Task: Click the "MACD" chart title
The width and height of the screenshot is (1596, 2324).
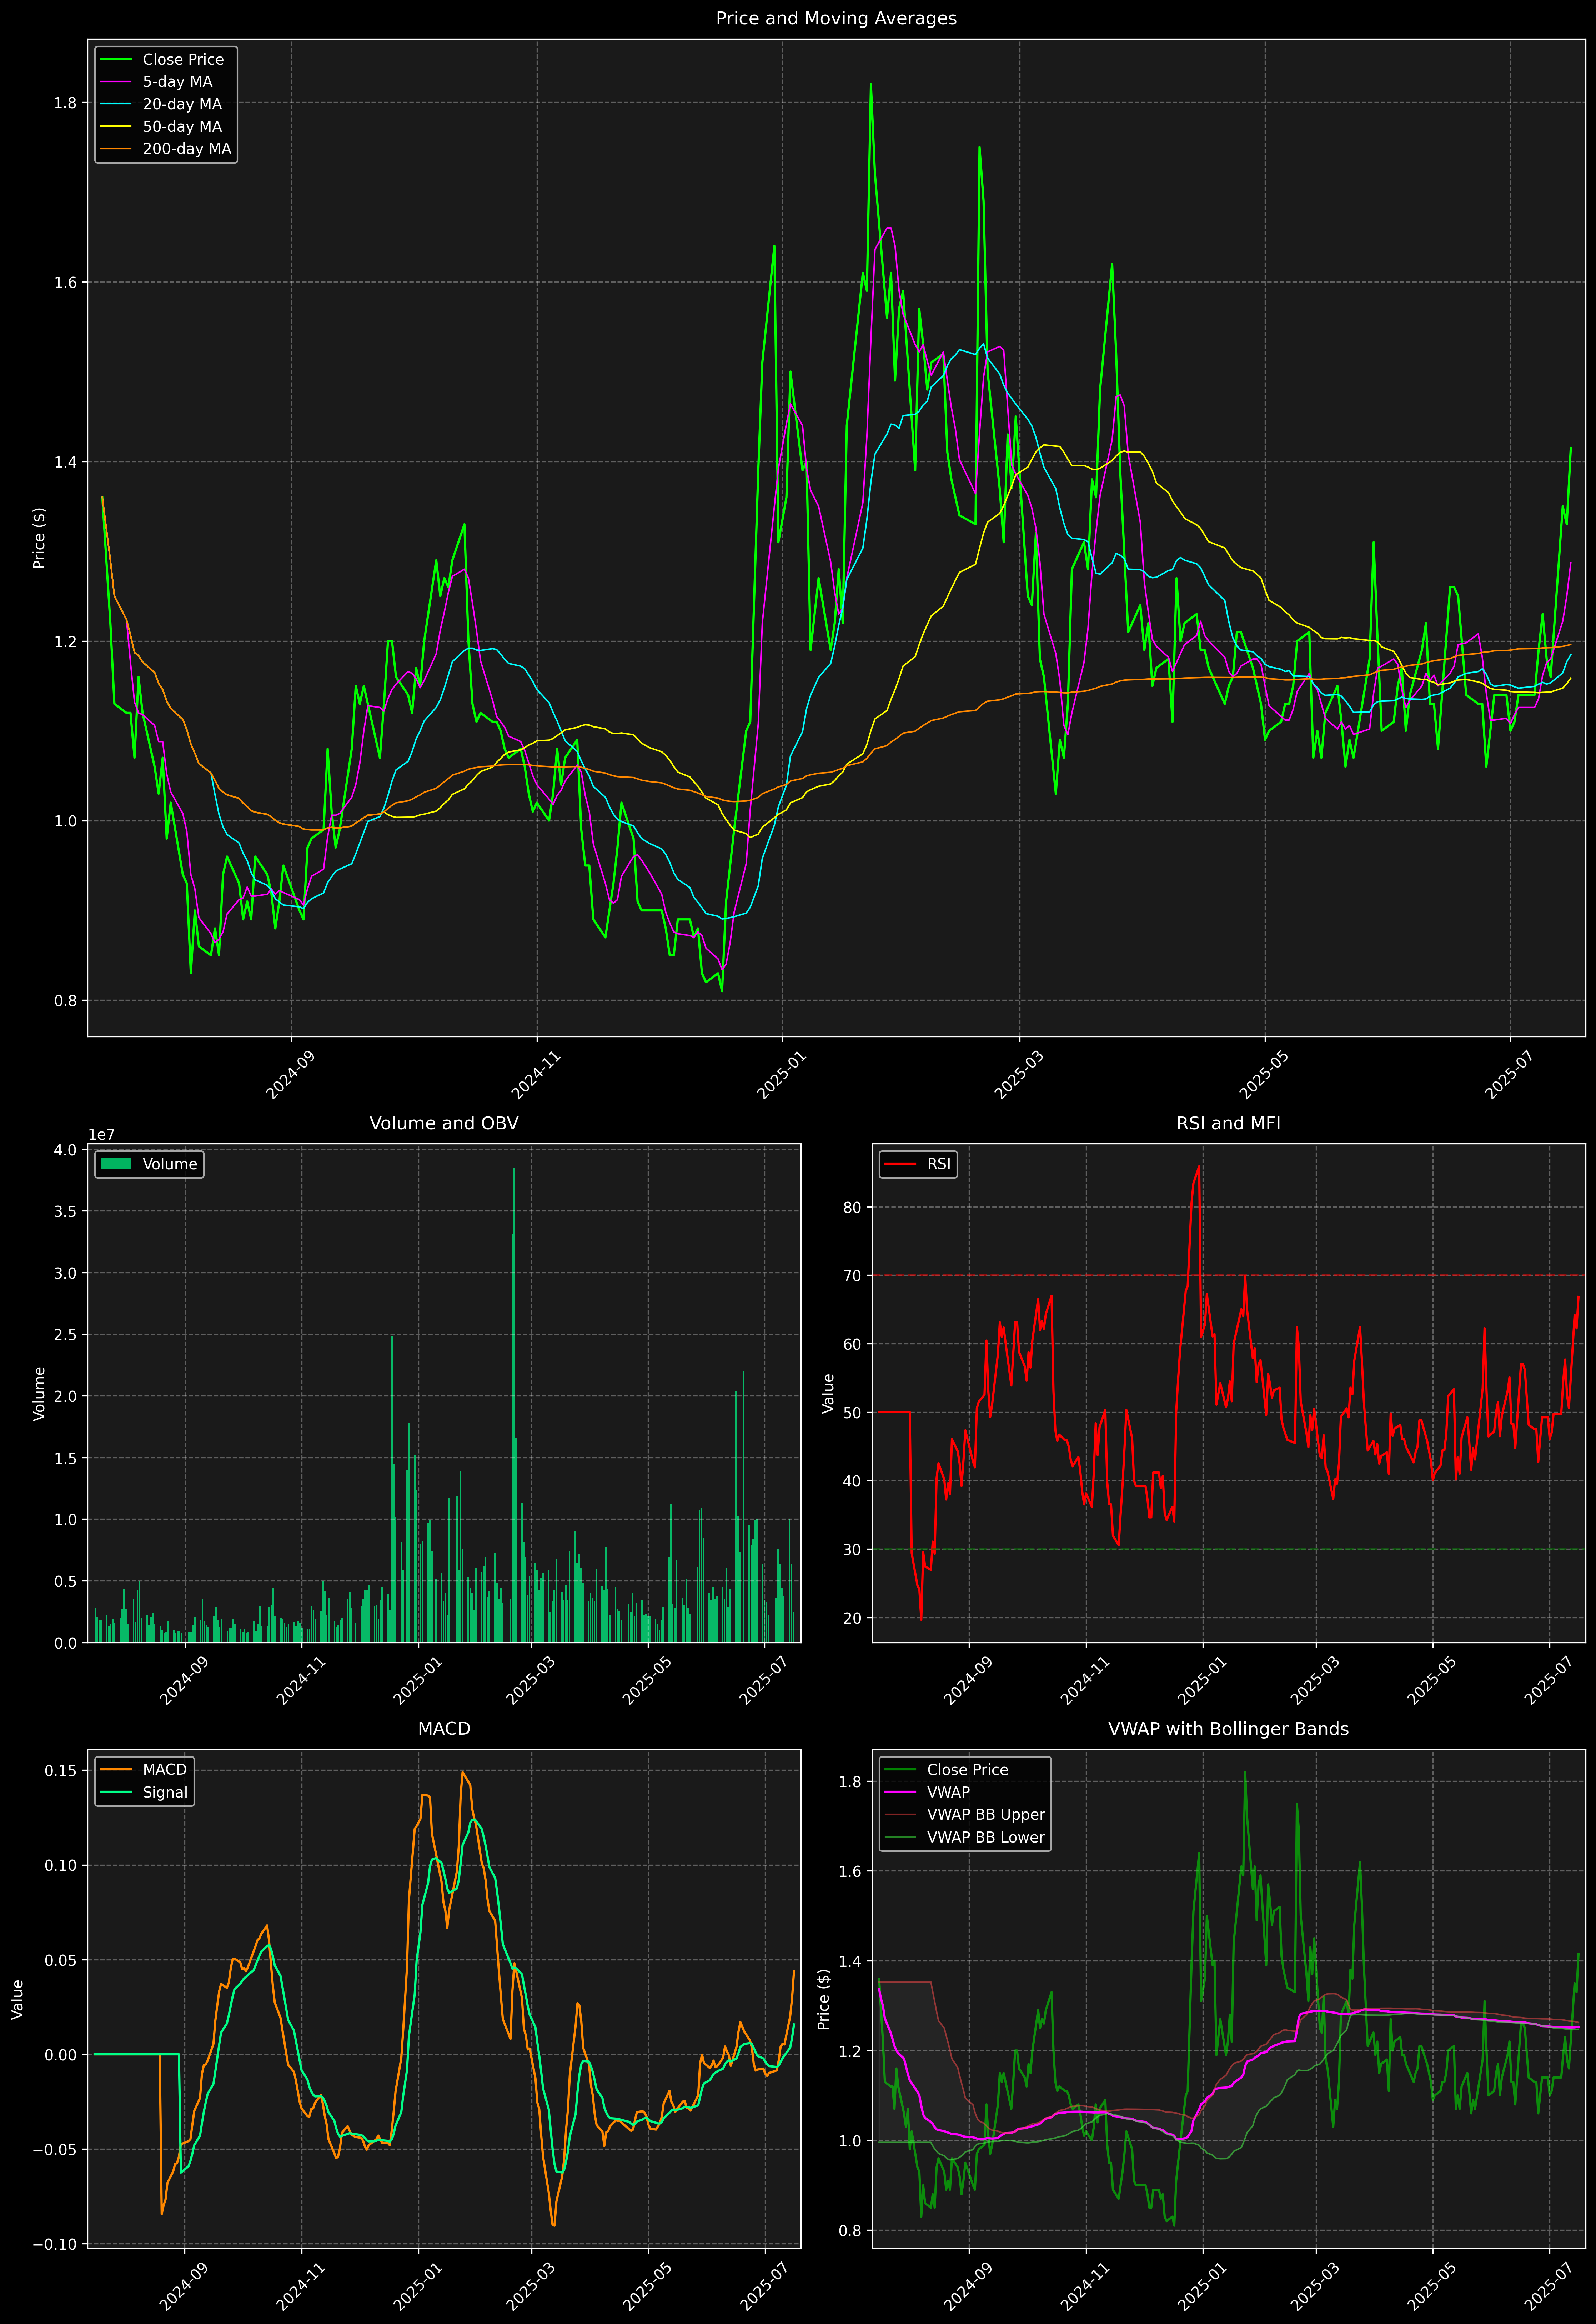Action: click(444, 1729)
